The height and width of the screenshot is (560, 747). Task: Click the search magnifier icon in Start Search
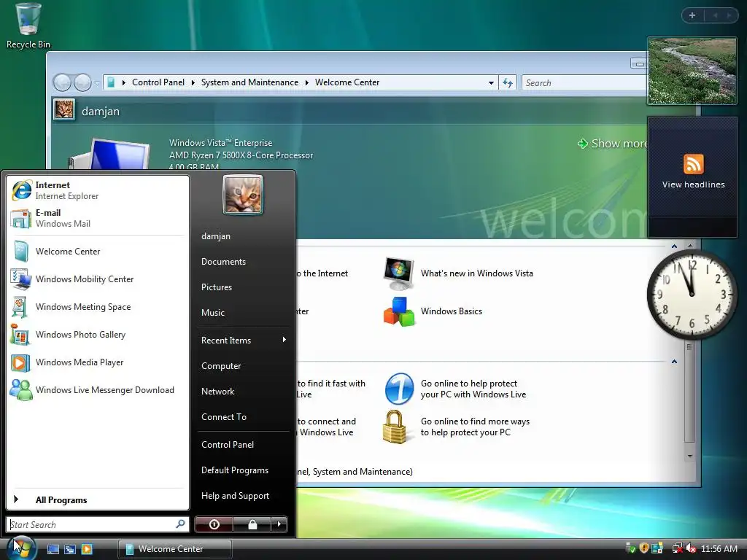click(x=181, y=524)
